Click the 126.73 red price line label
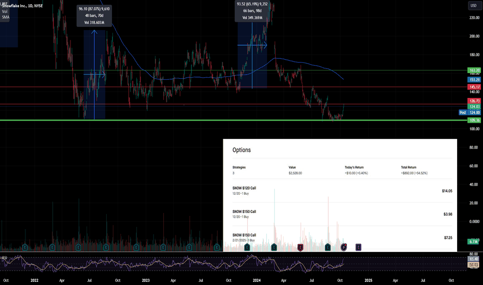The height and width of the screenshot is (285, 483). click(x=474, y=101)
